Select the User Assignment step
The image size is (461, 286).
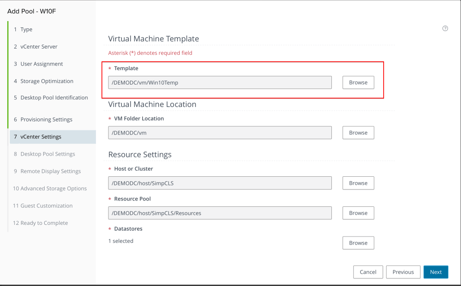coord(41,64)
